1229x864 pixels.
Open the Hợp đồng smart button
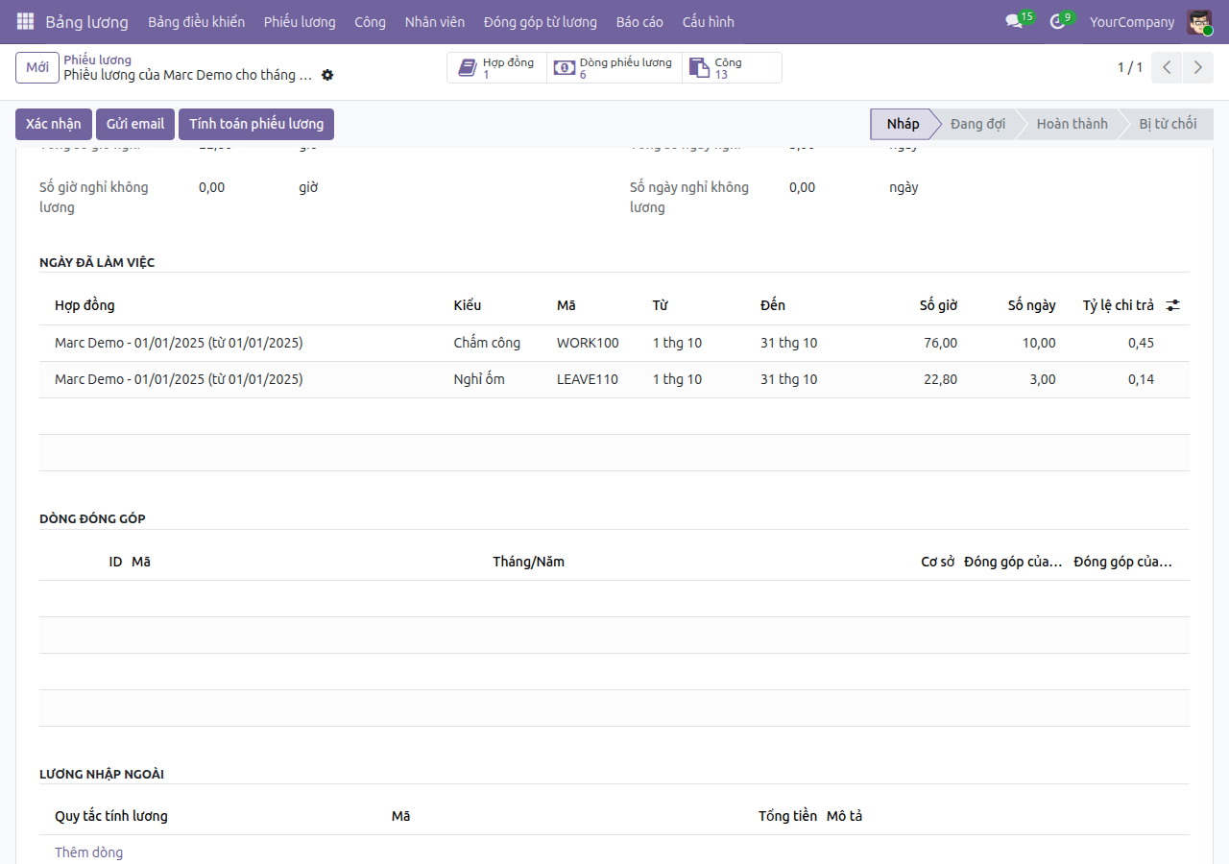[x=496, y=67]
